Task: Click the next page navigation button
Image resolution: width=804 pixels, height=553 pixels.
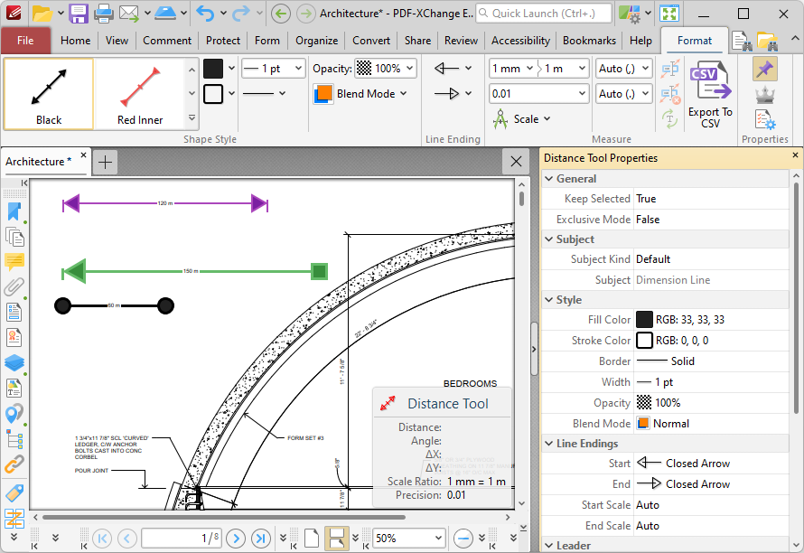Action: pyautogui.click(x=236, y=538)
